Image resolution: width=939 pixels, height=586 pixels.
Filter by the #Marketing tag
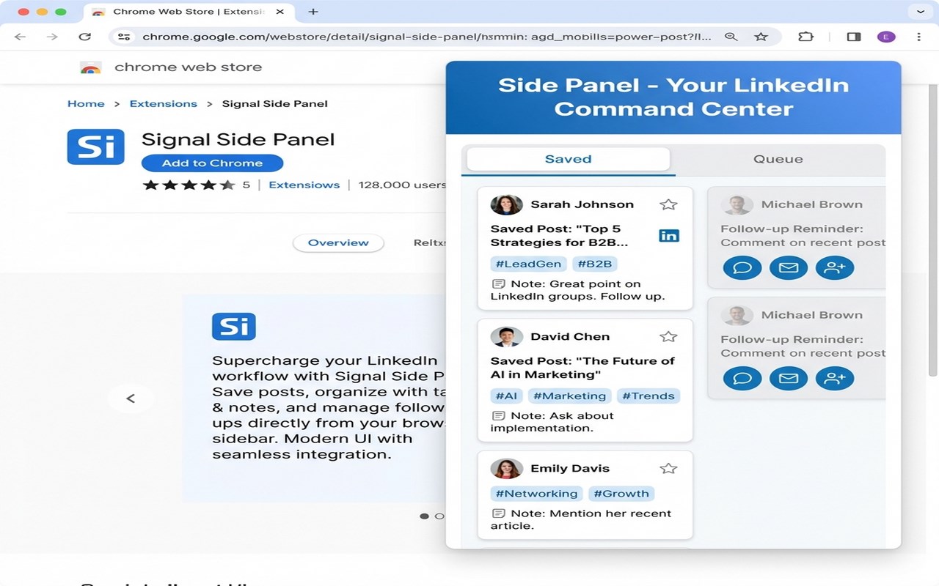coord(570,396)
